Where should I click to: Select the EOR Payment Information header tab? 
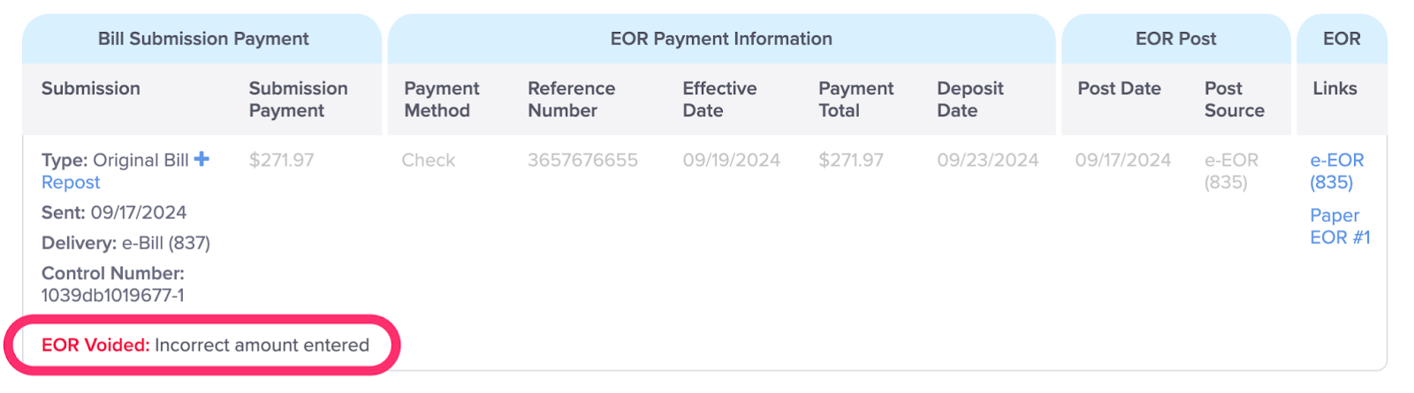point(721,39)
